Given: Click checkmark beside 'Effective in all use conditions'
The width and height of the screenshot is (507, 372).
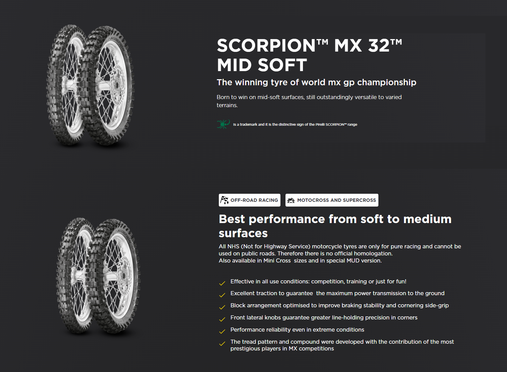Looking at the screenshot, I should point(222,283).
